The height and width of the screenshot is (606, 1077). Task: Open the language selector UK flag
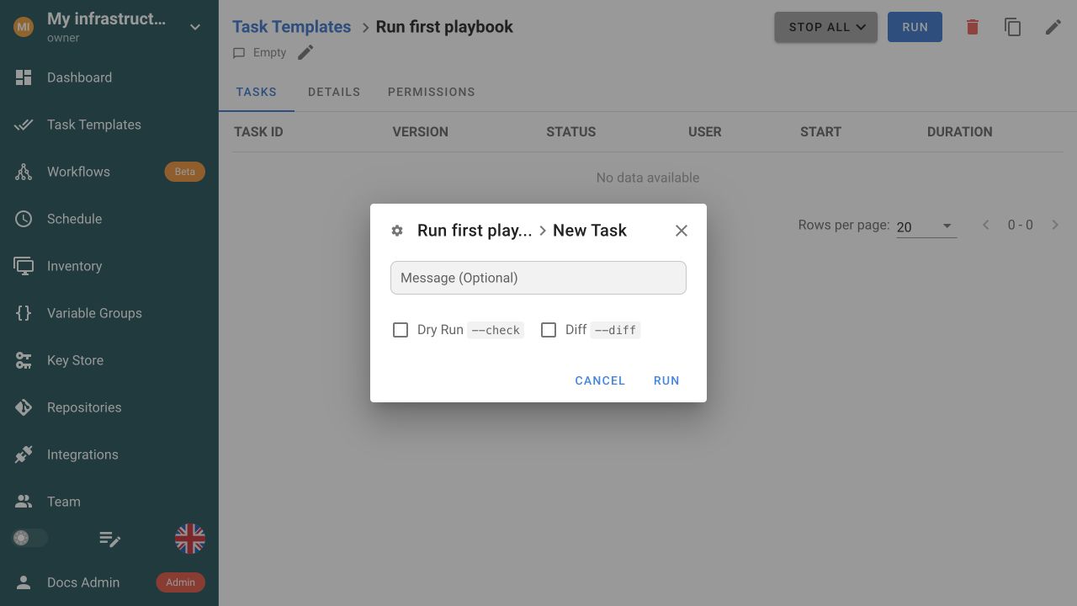190,539
